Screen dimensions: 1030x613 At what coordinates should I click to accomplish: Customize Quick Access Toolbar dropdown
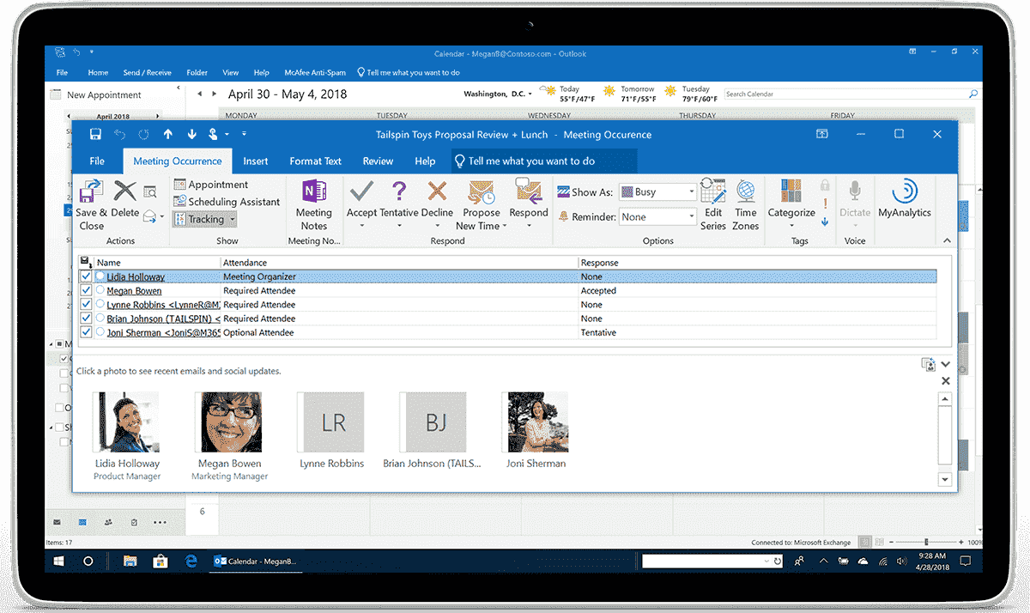[244, 134]
